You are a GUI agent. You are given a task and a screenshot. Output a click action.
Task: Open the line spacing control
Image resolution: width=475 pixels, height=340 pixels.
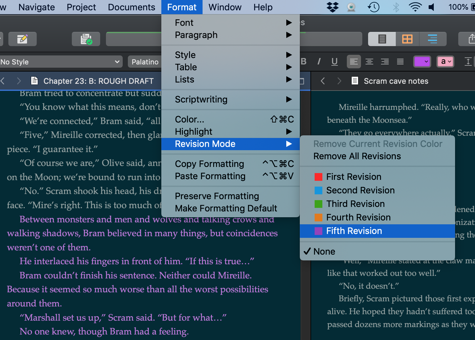click(x=468, y=62)
